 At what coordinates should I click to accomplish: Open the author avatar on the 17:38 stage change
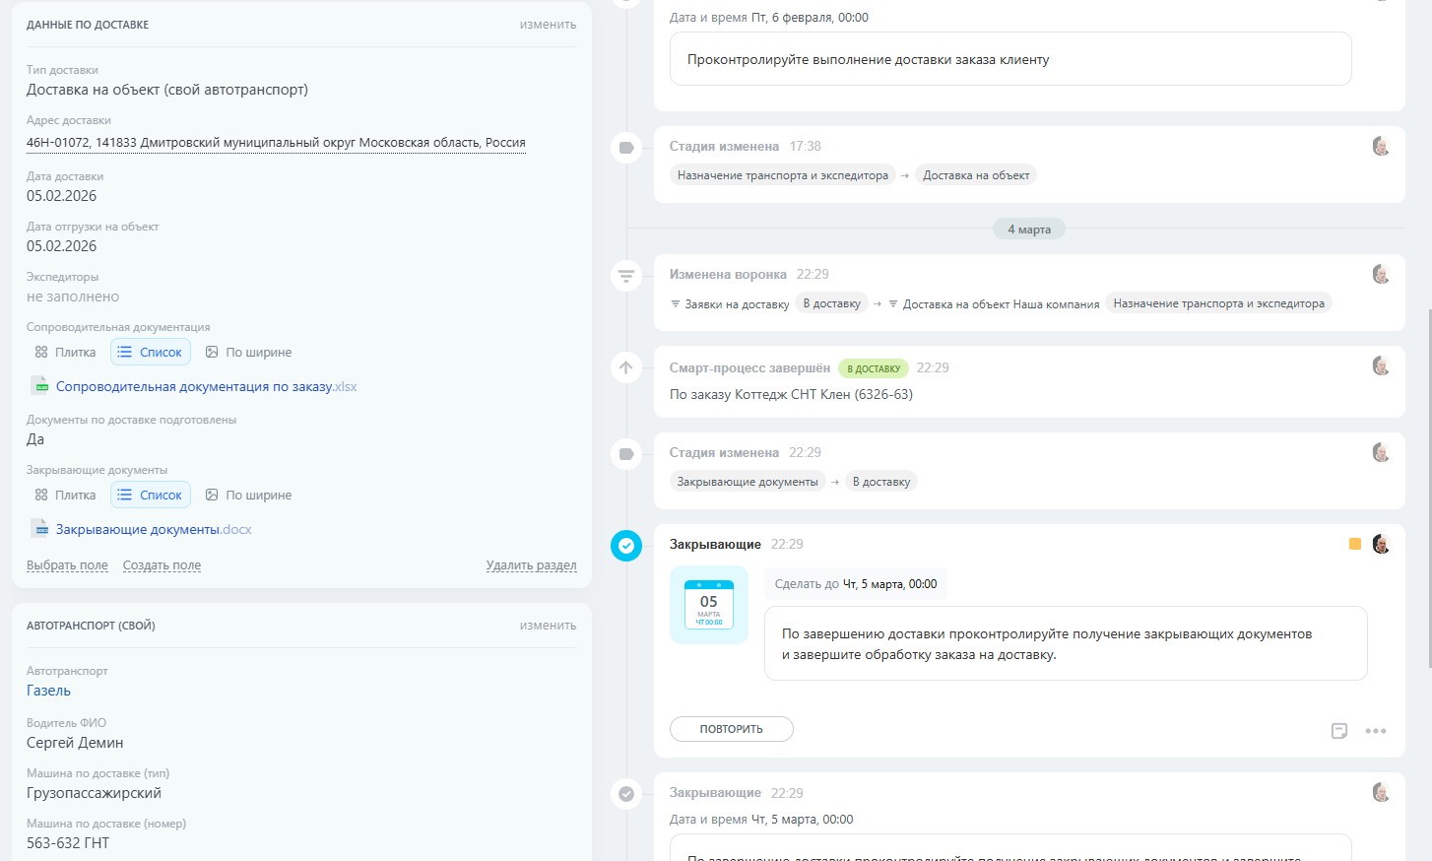pyautogui.click(x=1381, y=147)
